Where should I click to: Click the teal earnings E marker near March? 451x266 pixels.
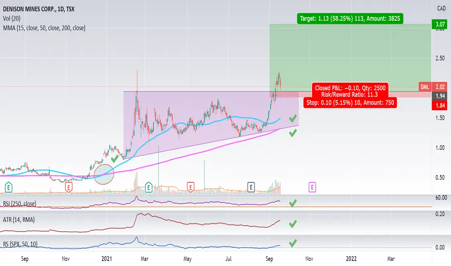pyautogui.click(x=149, y=187)
